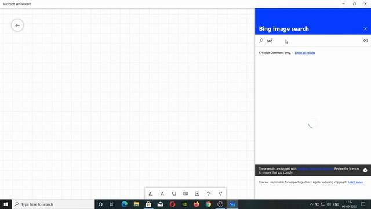371x209 pixels.
Task: Show hidden system tray icons
Action: point(311,204)
